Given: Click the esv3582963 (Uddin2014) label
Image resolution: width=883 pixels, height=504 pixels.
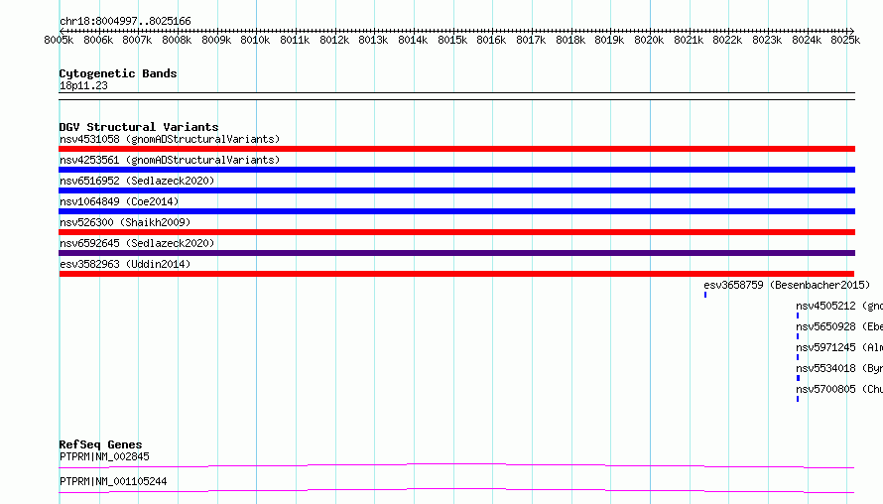Looking at the screenshot, I should point(125,264).
